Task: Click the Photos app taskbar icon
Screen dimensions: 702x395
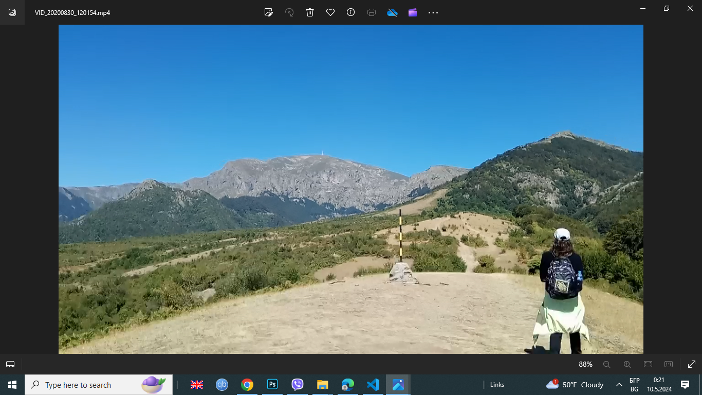Action: [398, 385]
